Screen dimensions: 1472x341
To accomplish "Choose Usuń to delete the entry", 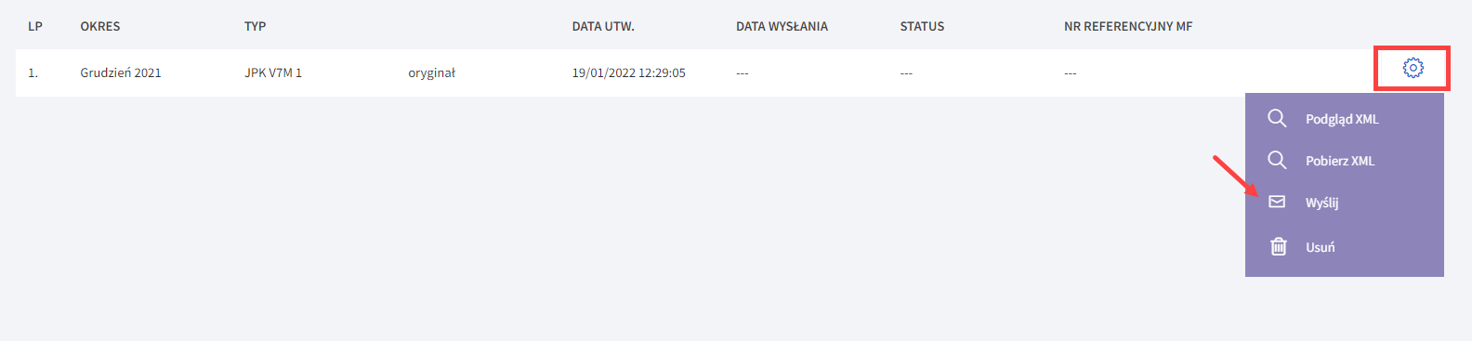I will point(1320,247).
